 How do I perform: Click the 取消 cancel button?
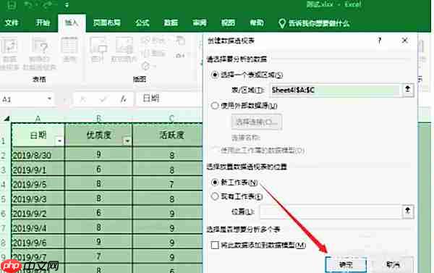point(393,265)
